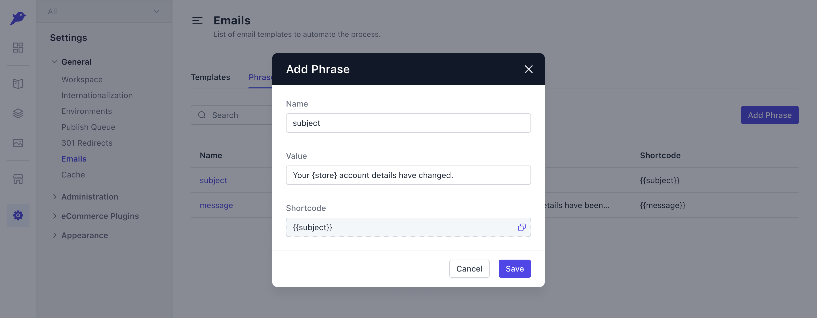This screenshot has height=318, width=817.
Task: Click into the Value input field
Action: (408, 175)
